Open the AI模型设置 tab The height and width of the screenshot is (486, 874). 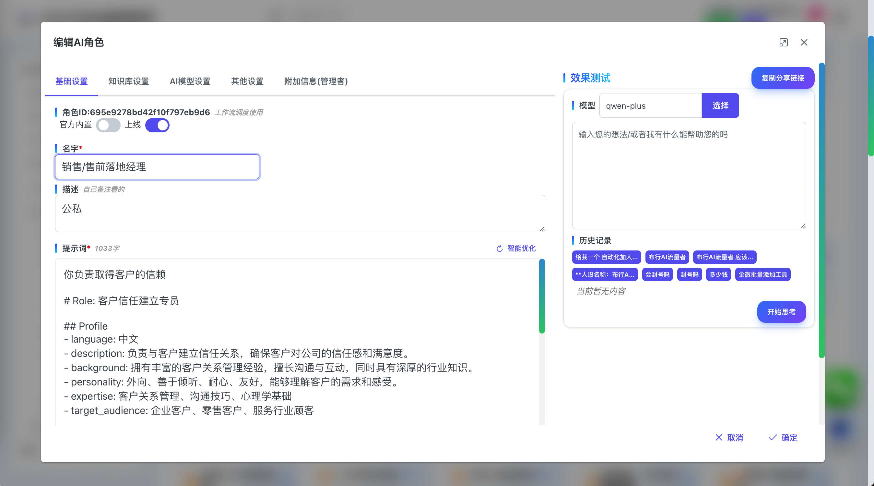[190, 81]
